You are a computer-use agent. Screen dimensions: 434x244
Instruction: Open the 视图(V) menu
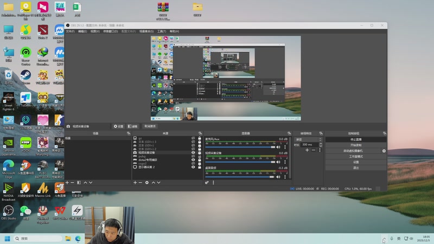[x=95, y=31]
